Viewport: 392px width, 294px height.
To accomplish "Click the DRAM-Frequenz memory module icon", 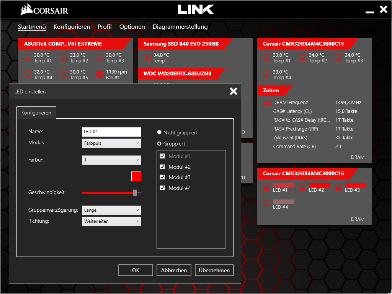I will (267, 103).
